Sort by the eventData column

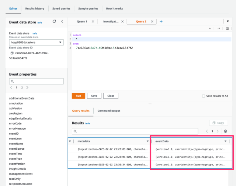click(225, 141)
